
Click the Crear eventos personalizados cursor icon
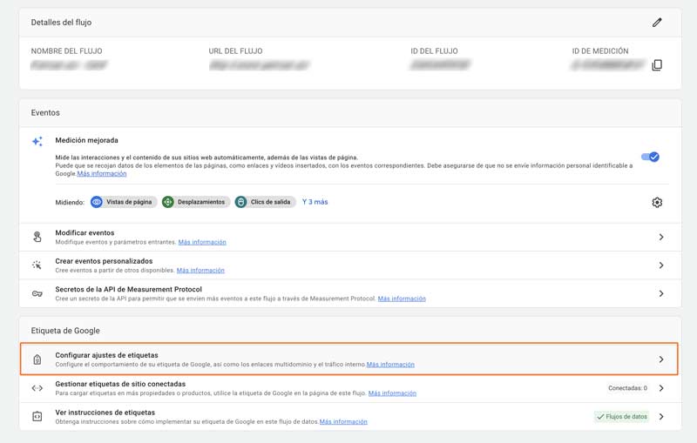[x=37, y=265]
